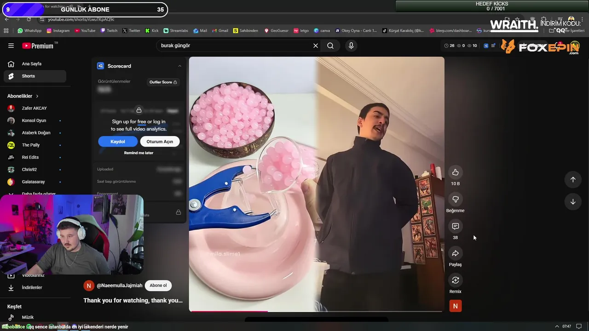The image size is (589, 331).
Task: Open @NaeemullaJajmiah channel name
Action: [x=119, y=285]
